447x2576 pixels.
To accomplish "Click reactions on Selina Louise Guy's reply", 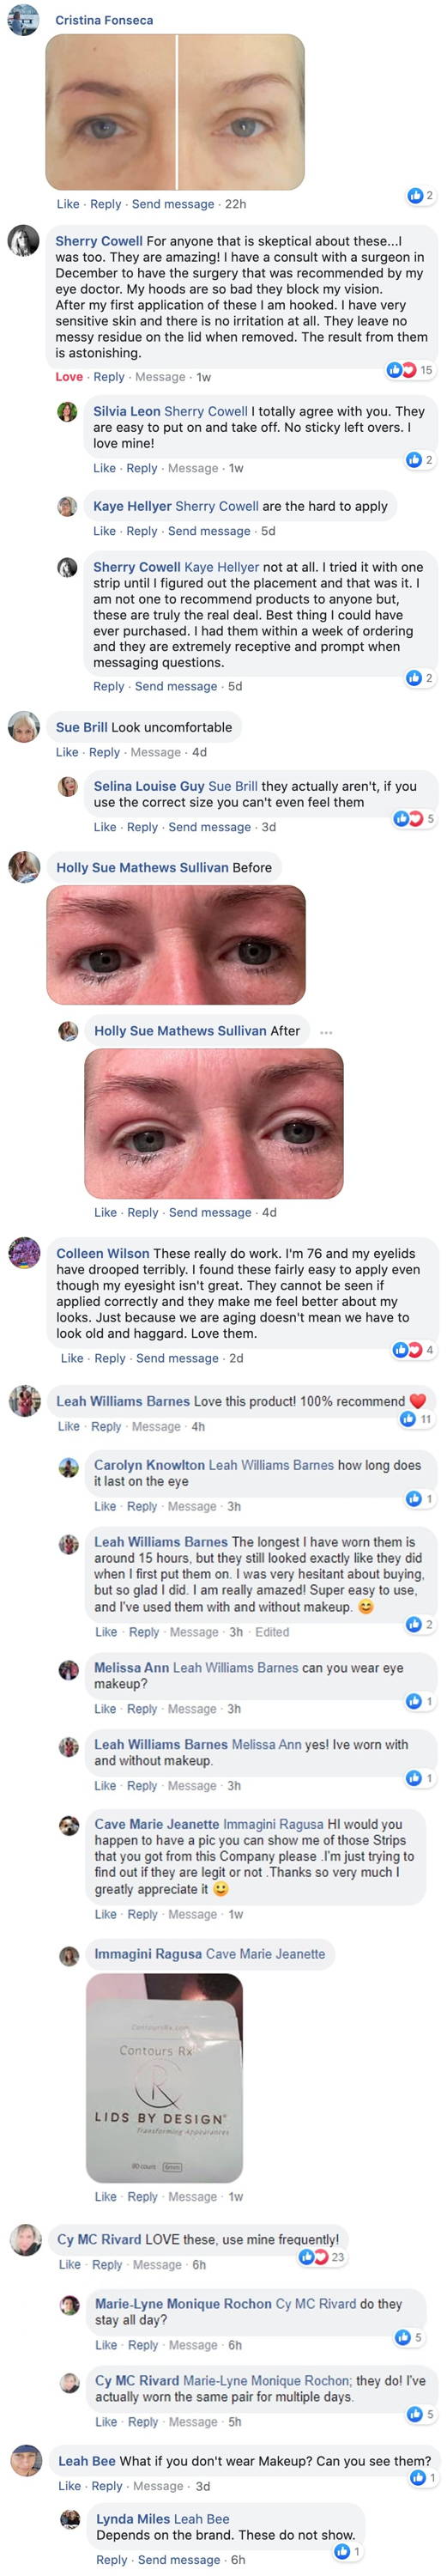I will (414, 819).
